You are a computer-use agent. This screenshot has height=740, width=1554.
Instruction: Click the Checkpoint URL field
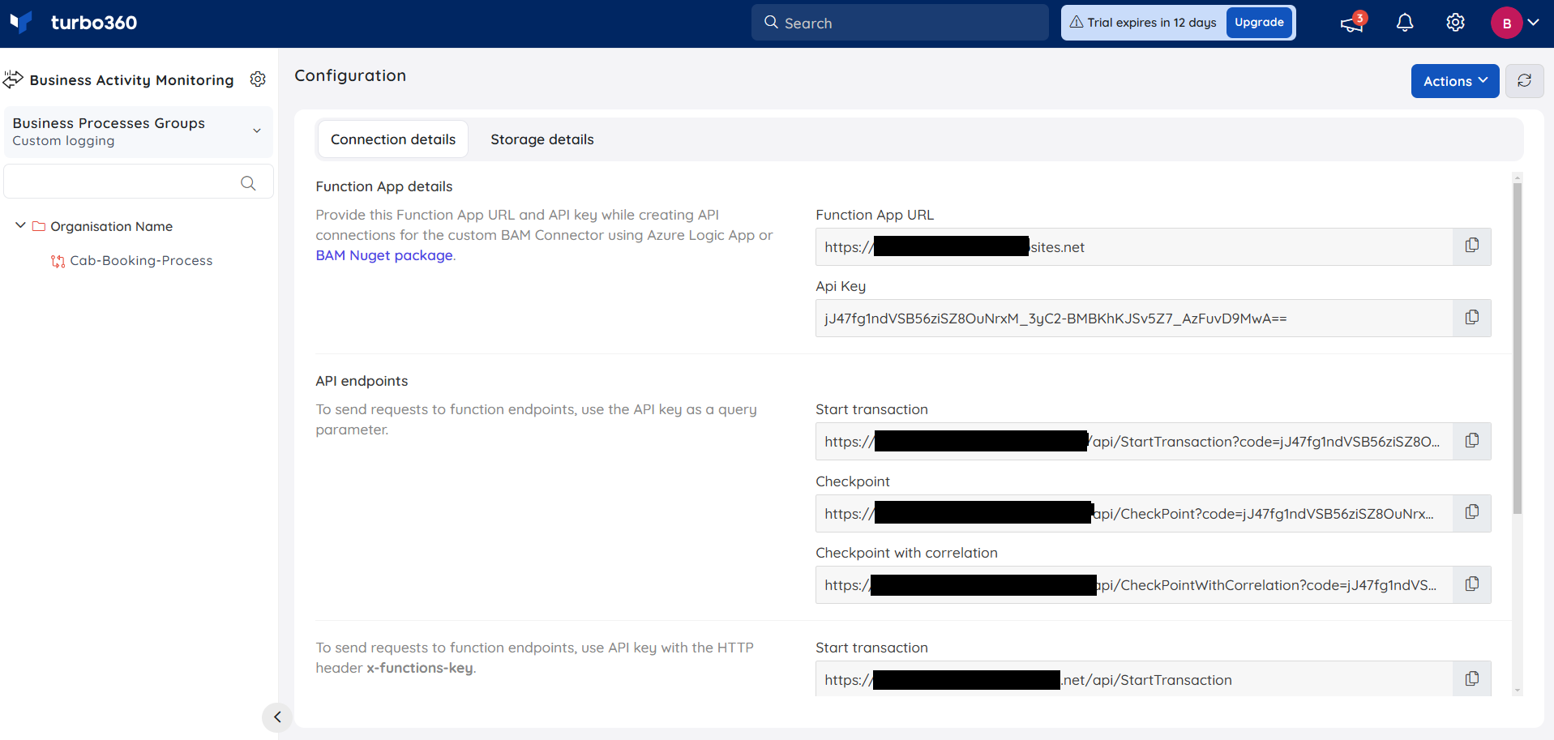[x=1134, y=513]
